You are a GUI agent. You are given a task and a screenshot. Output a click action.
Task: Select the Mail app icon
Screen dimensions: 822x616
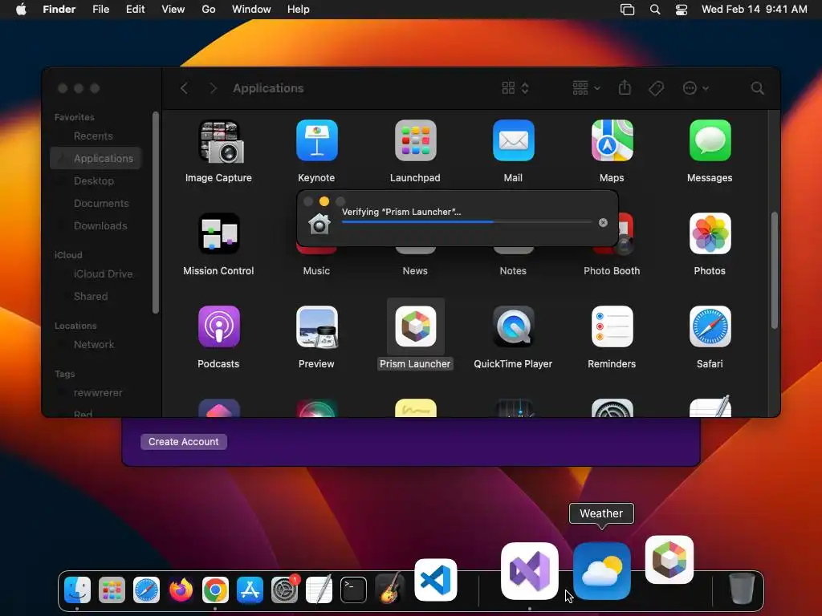513,141
